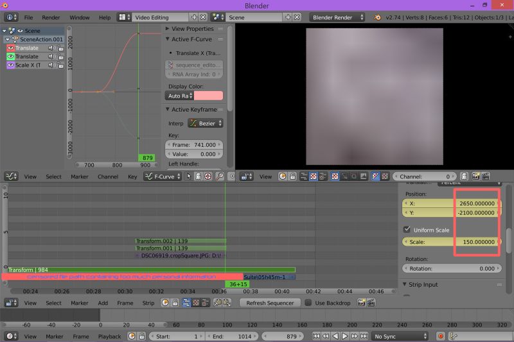
Task: Click the render image camera icon in preview header
Action: [475, 176]
